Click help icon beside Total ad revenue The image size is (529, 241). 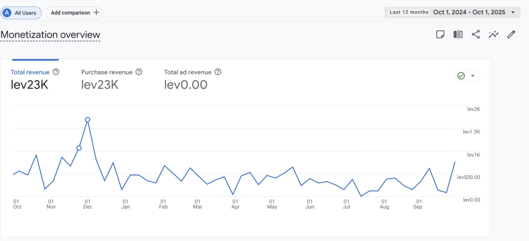click(x=218, y=72)
